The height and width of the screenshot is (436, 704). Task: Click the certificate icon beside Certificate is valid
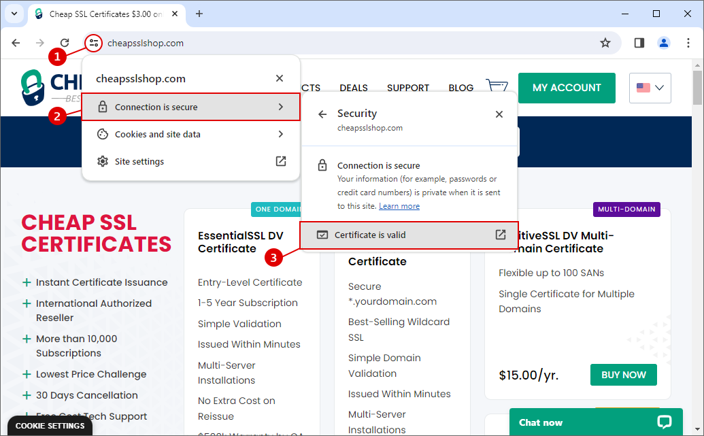(x=322, y=235)
